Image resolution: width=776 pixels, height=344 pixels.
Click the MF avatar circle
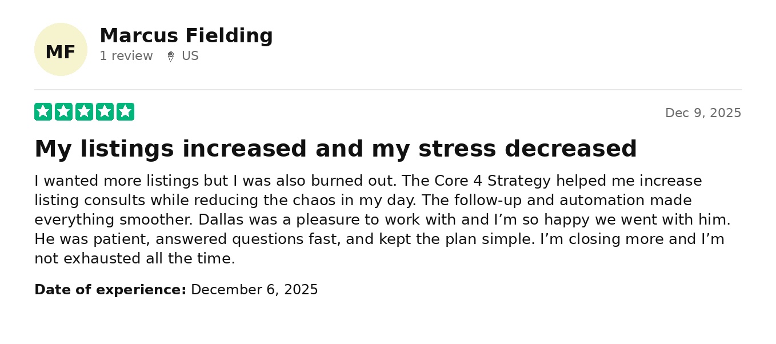coord(61,50)
